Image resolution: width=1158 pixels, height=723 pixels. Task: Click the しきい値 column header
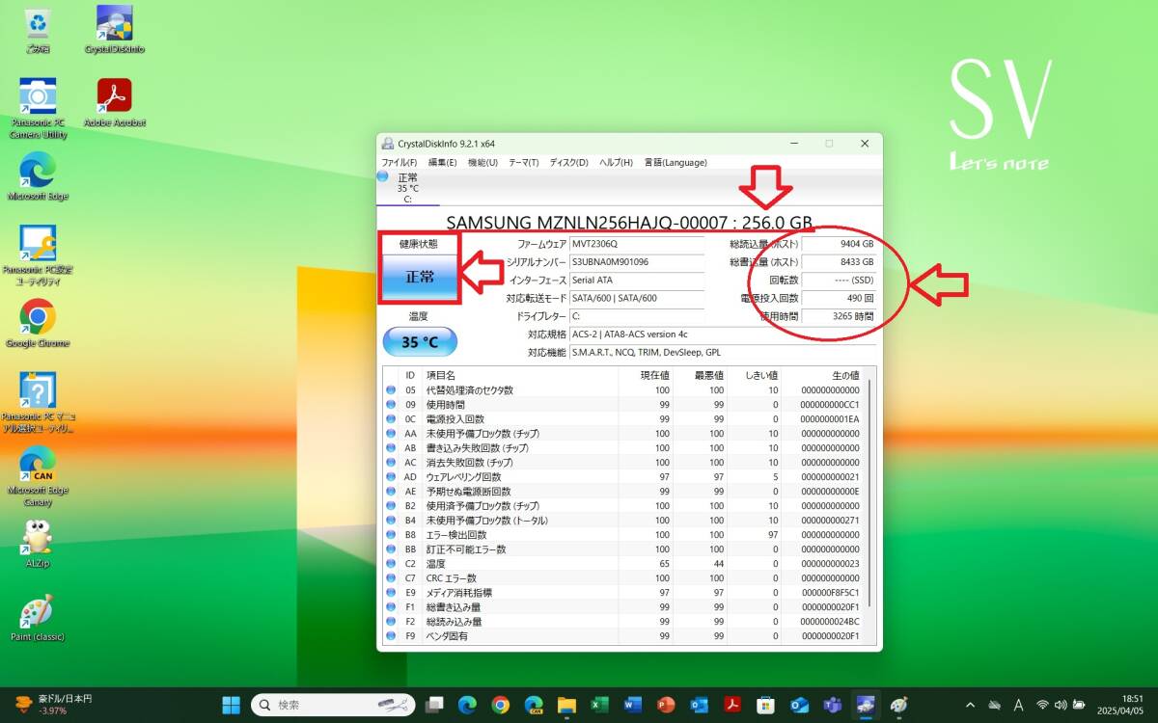(x=755, y=375)
